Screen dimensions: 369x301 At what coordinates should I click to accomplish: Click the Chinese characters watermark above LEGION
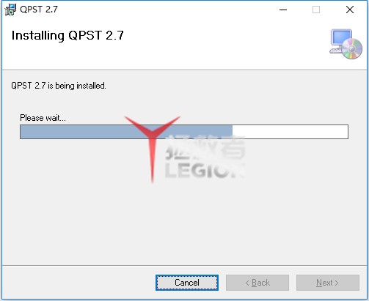click(x=205, y=148)
